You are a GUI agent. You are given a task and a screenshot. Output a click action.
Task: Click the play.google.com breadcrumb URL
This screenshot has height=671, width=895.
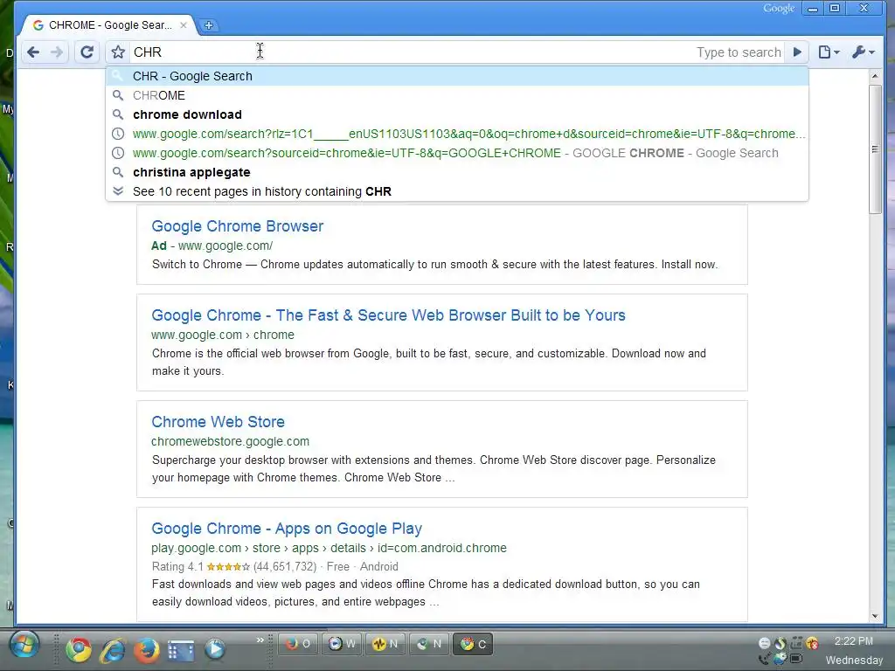tap(329, 549)
